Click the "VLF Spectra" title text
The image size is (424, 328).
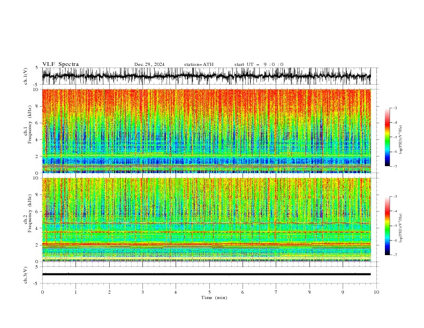coord(60,64)
